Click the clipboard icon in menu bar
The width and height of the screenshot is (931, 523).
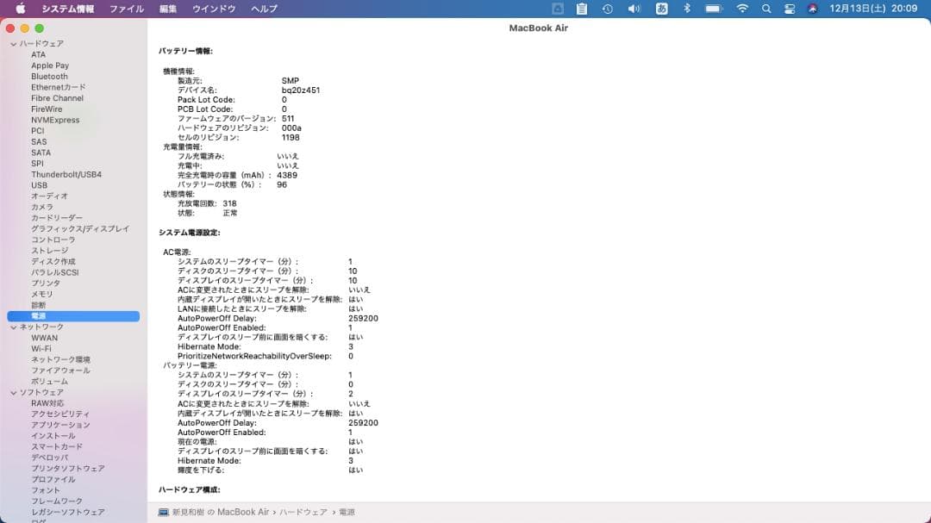pyautogui.click(x=583, y=8)
